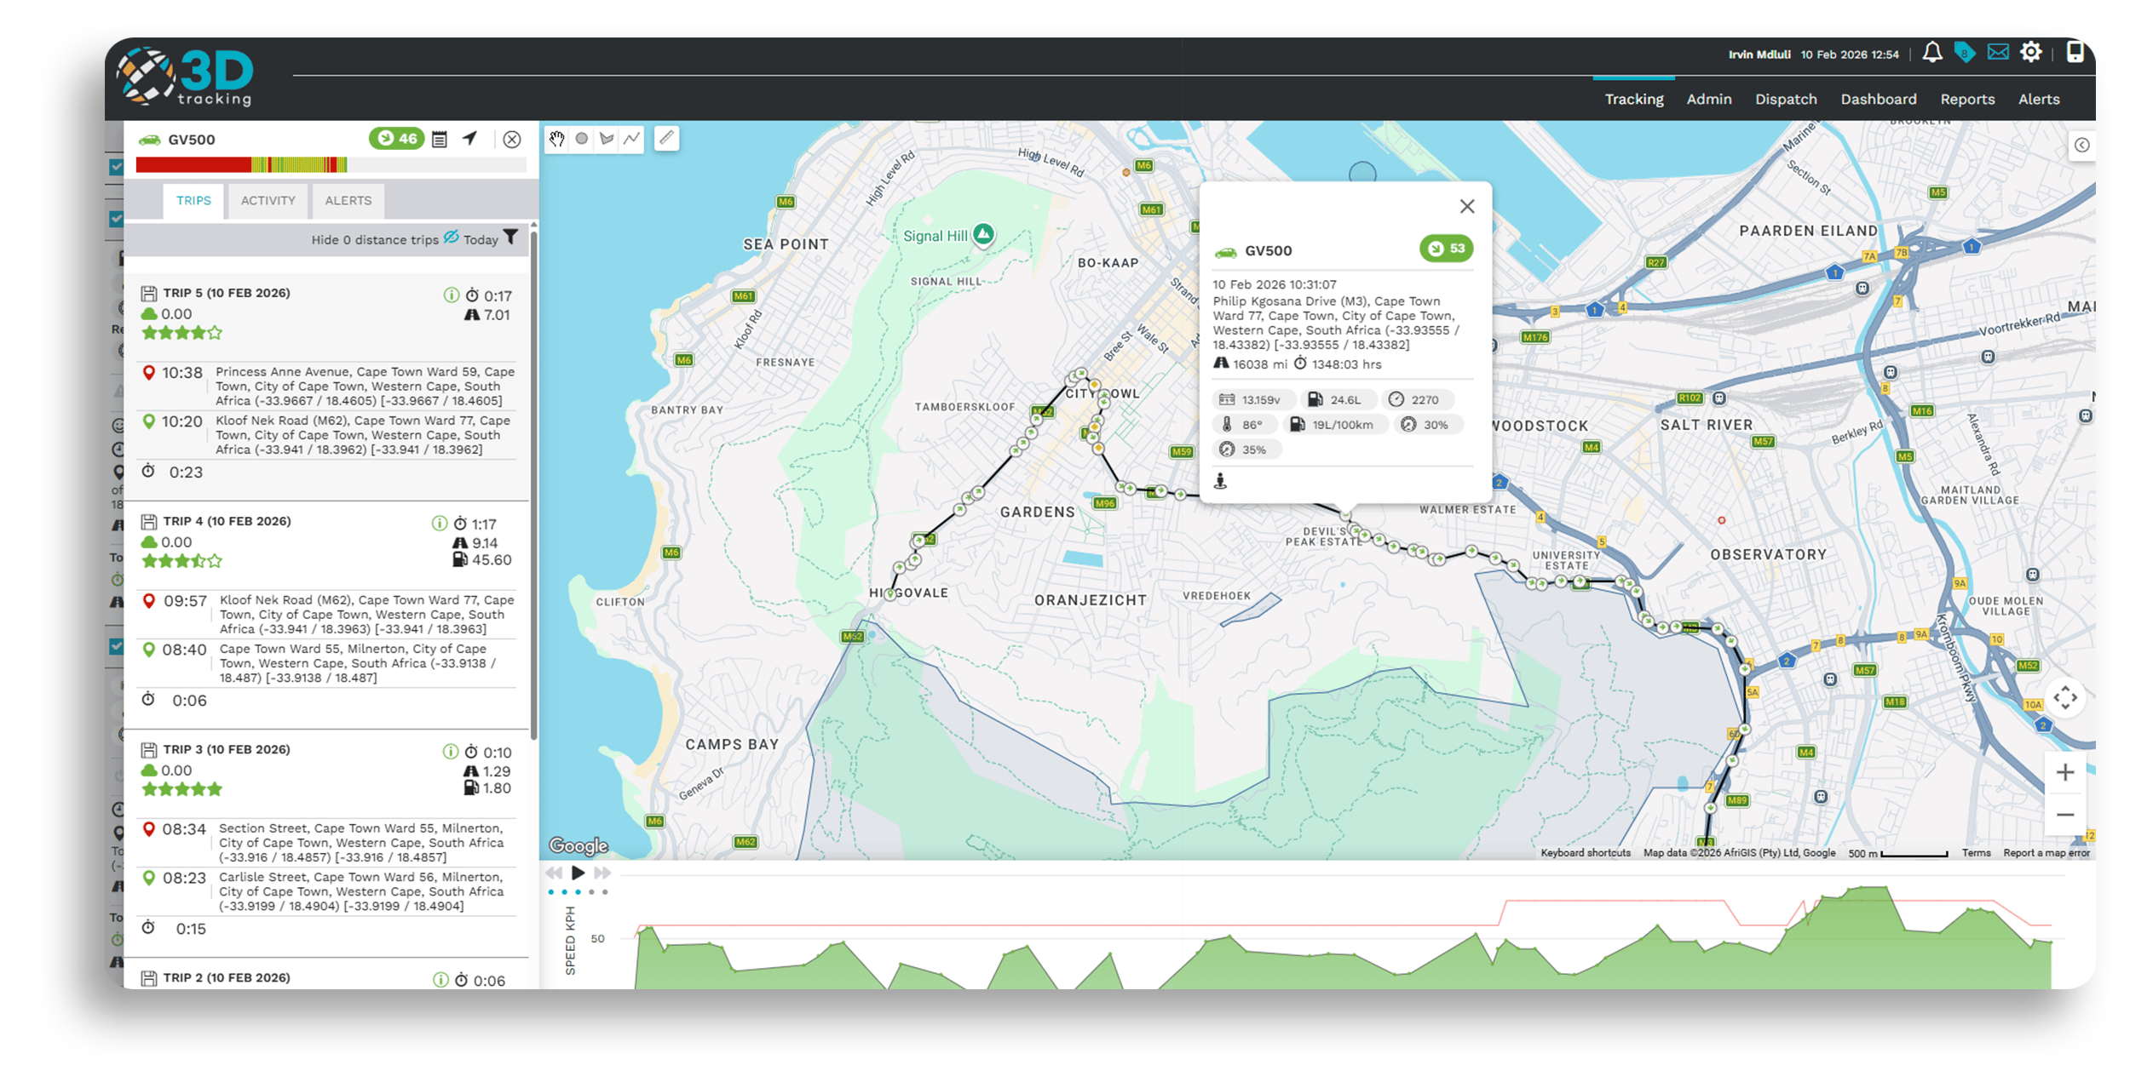Open the GV500 trip list report icon
This screenshot has width=2130, height=1088.
(x=440, y=139)
